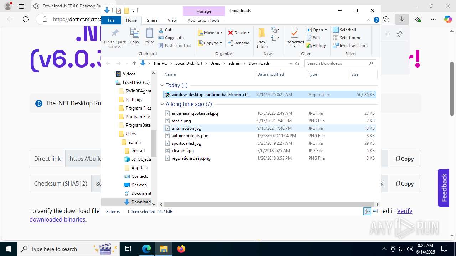Click Invert selection in ribbon
456x256 pixels.
[x=350, y=46]
